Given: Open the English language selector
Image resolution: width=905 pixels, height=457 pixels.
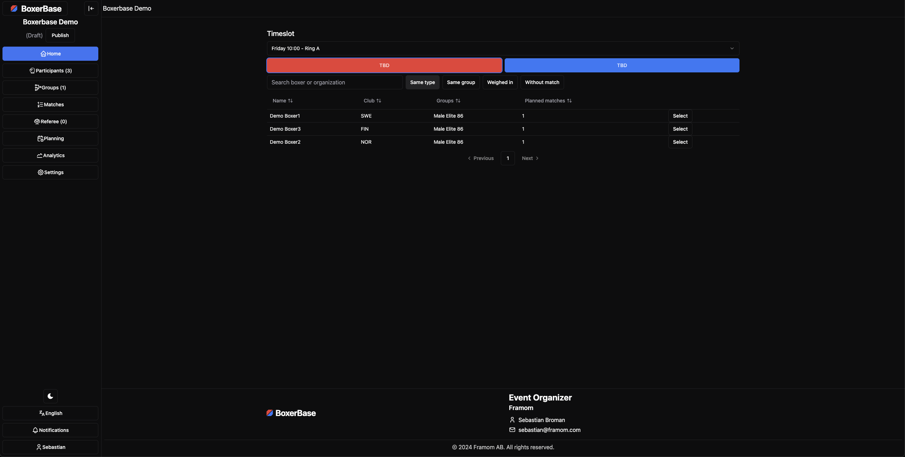Looking at the screenshot, I should (x=50, y=413).
